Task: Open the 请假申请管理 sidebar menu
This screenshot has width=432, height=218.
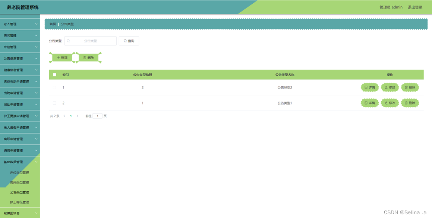Action: click(x=20, y=150)
